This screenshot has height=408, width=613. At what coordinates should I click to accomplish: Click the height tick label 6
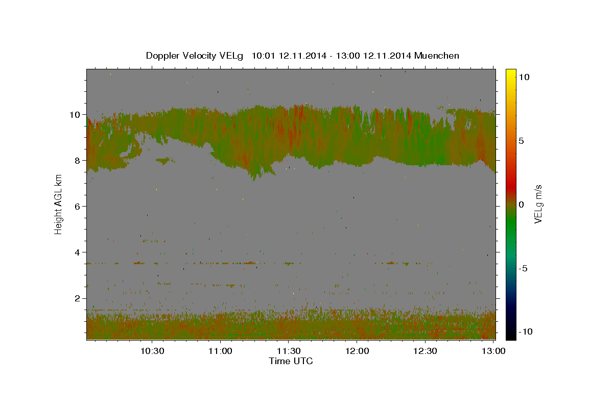(x=78, y=206)
